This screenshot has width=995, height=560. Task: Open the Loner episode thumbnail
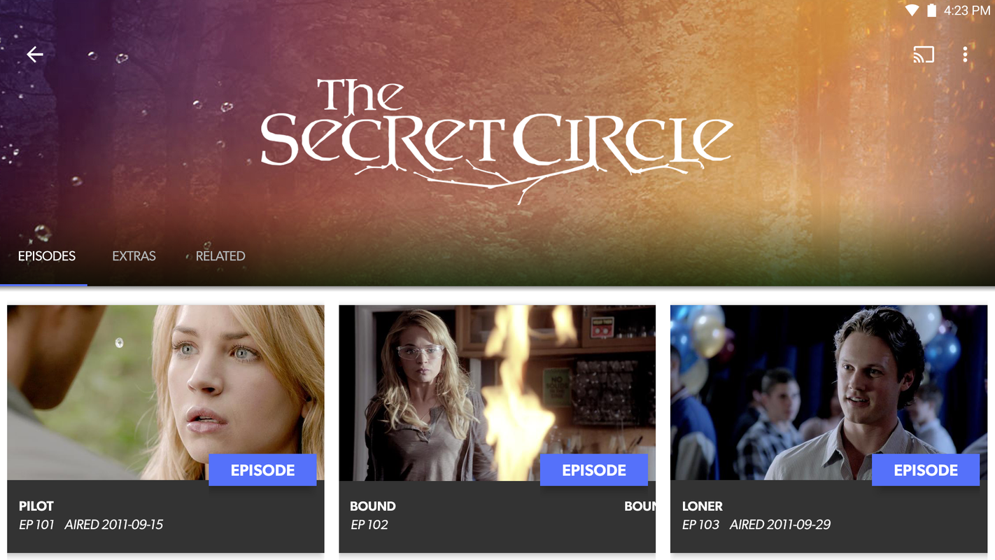[x=829, y=393]
